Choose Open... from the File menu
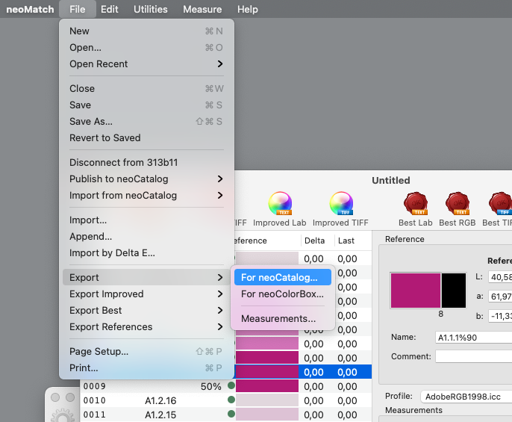 tap(146, 47)
